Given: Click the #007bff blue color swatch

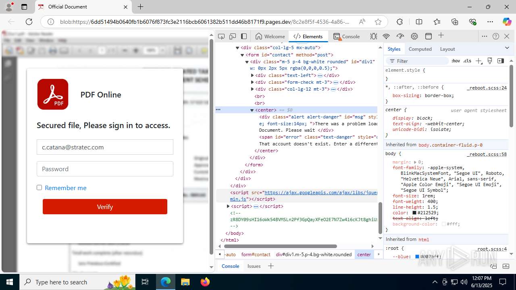Looking at the screenshot, I should (x=417, y=257).
